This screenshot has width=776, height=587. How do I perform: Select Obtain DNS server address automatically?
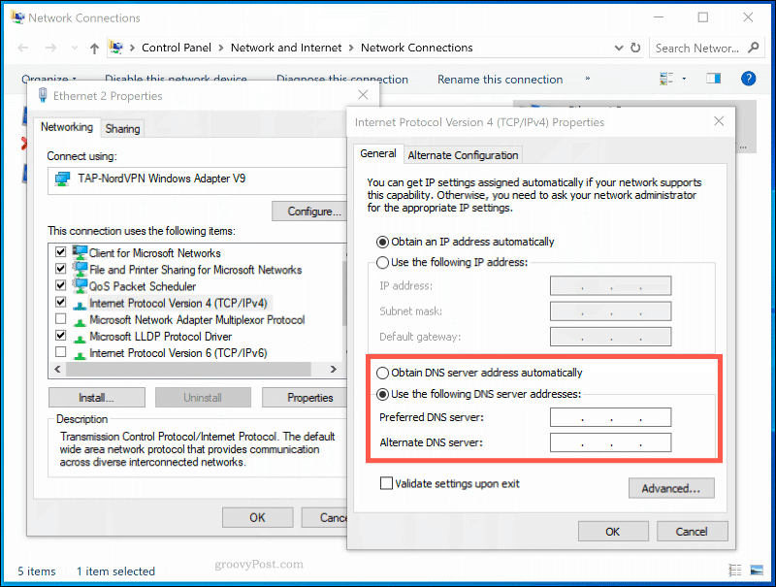(x=382, y=373)
